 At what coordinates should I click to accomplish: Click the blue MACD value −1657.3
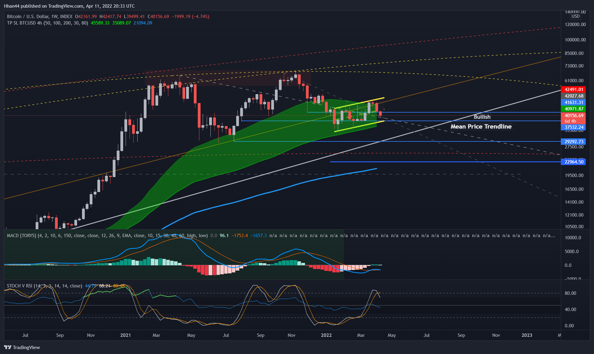coord(259,236)
